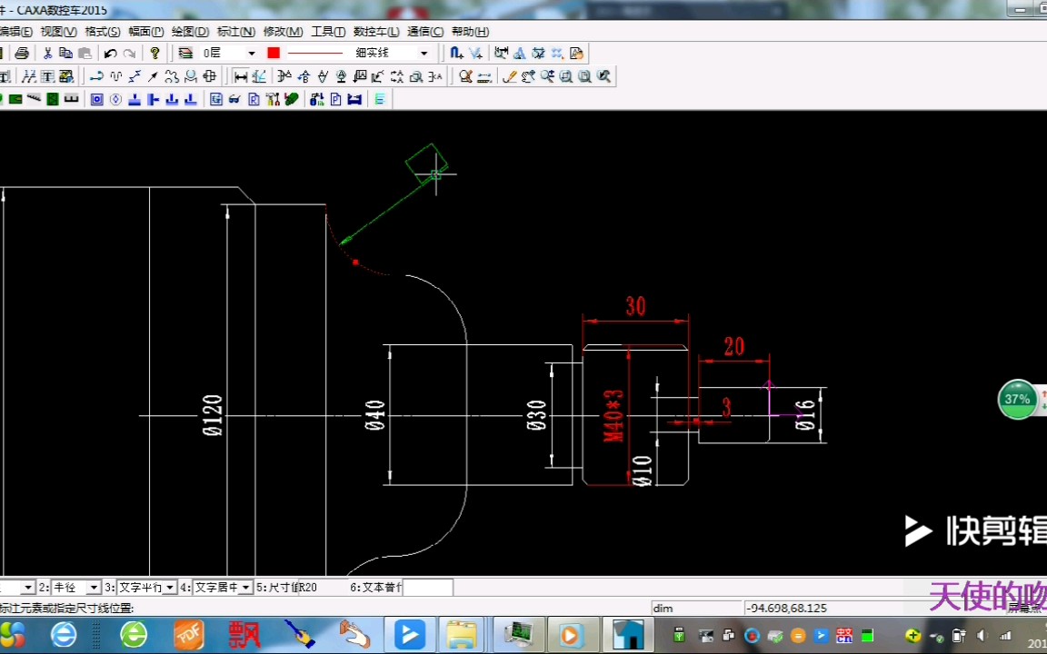Open the 标注(N) menu

click(235, 32)
